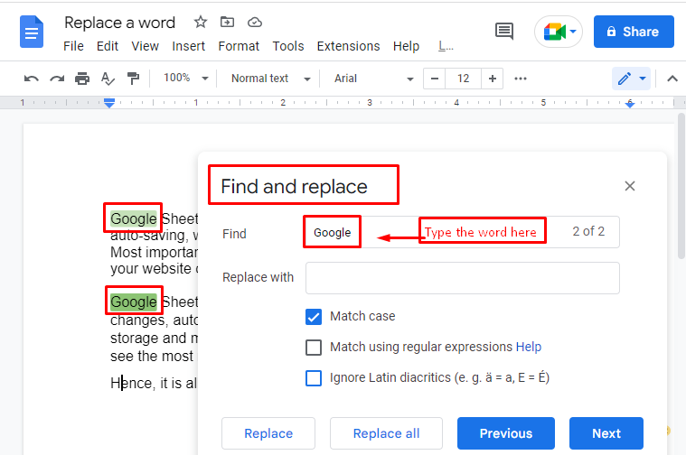The width and height of the screenshot is (686, 455).
Task: Open the comment history icon
Action: [x=504, y=32]
